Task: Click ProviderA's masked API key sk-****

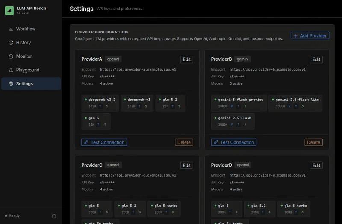Action: 107,77
